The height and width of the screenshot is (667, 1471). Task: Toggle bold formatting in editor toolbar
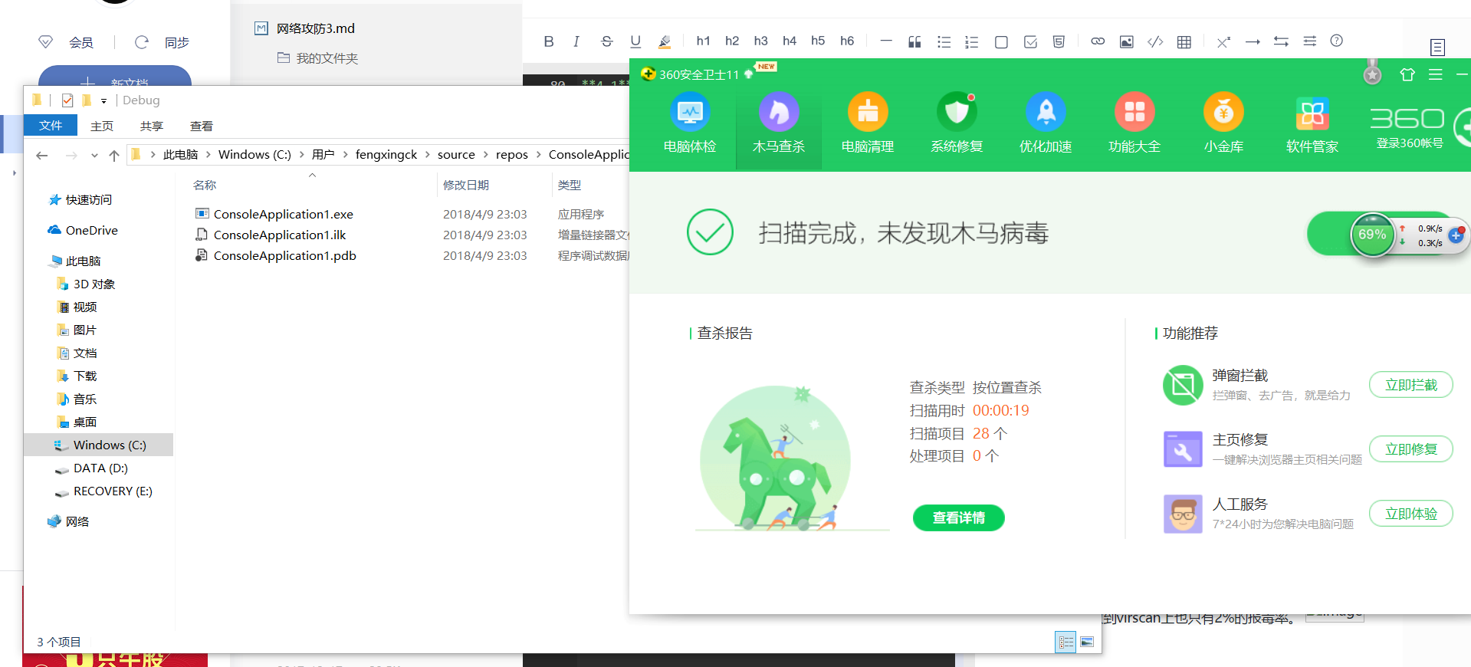pyautogui.click(x=549, y=41)
